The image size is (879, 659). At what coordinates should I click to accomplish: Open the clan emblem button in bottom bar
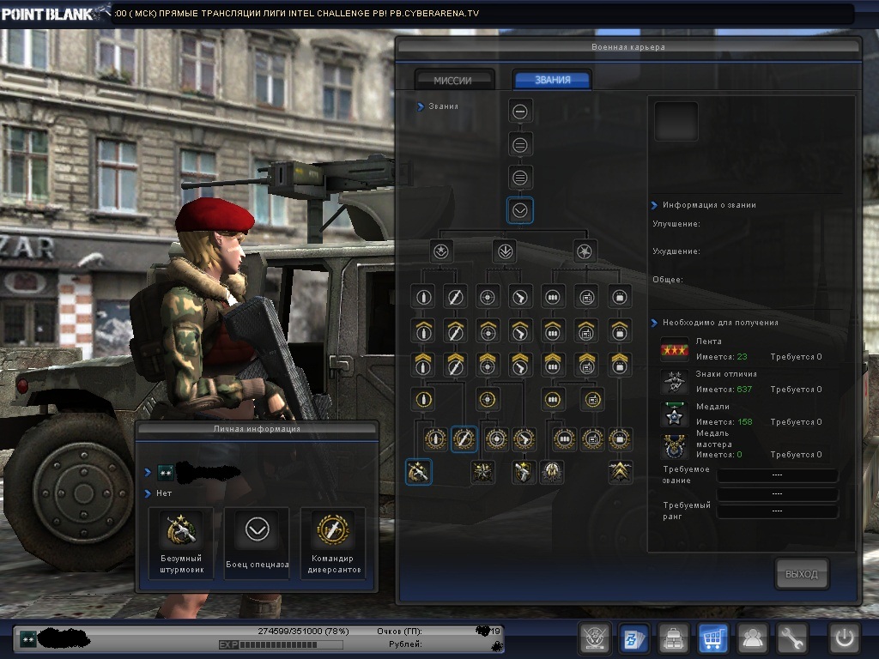[594, 638]
